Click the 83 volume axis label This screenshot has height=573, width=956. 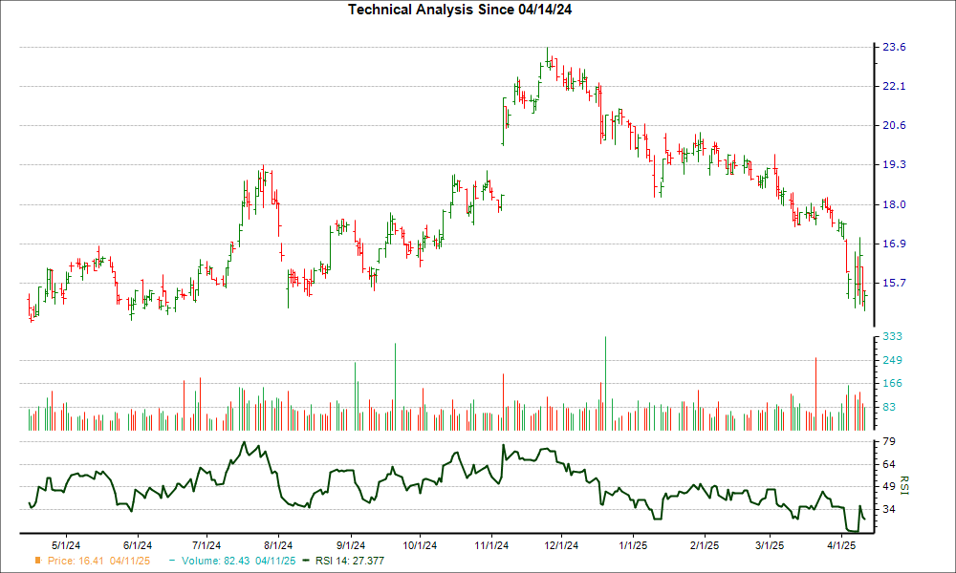point(888,407)
